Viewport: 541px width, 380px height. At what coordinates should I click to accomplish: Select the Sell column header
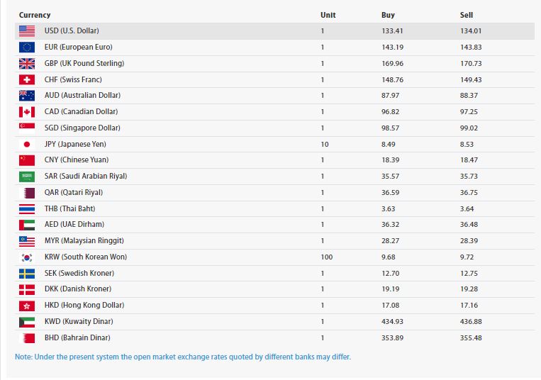(467, 15)
